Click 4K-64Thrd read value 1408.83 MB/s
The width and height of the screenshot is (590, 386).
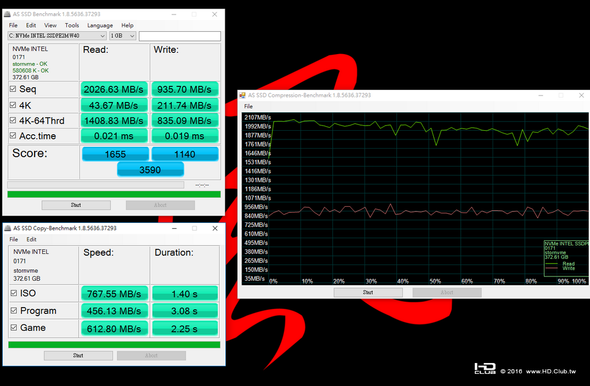coord(114,121)
